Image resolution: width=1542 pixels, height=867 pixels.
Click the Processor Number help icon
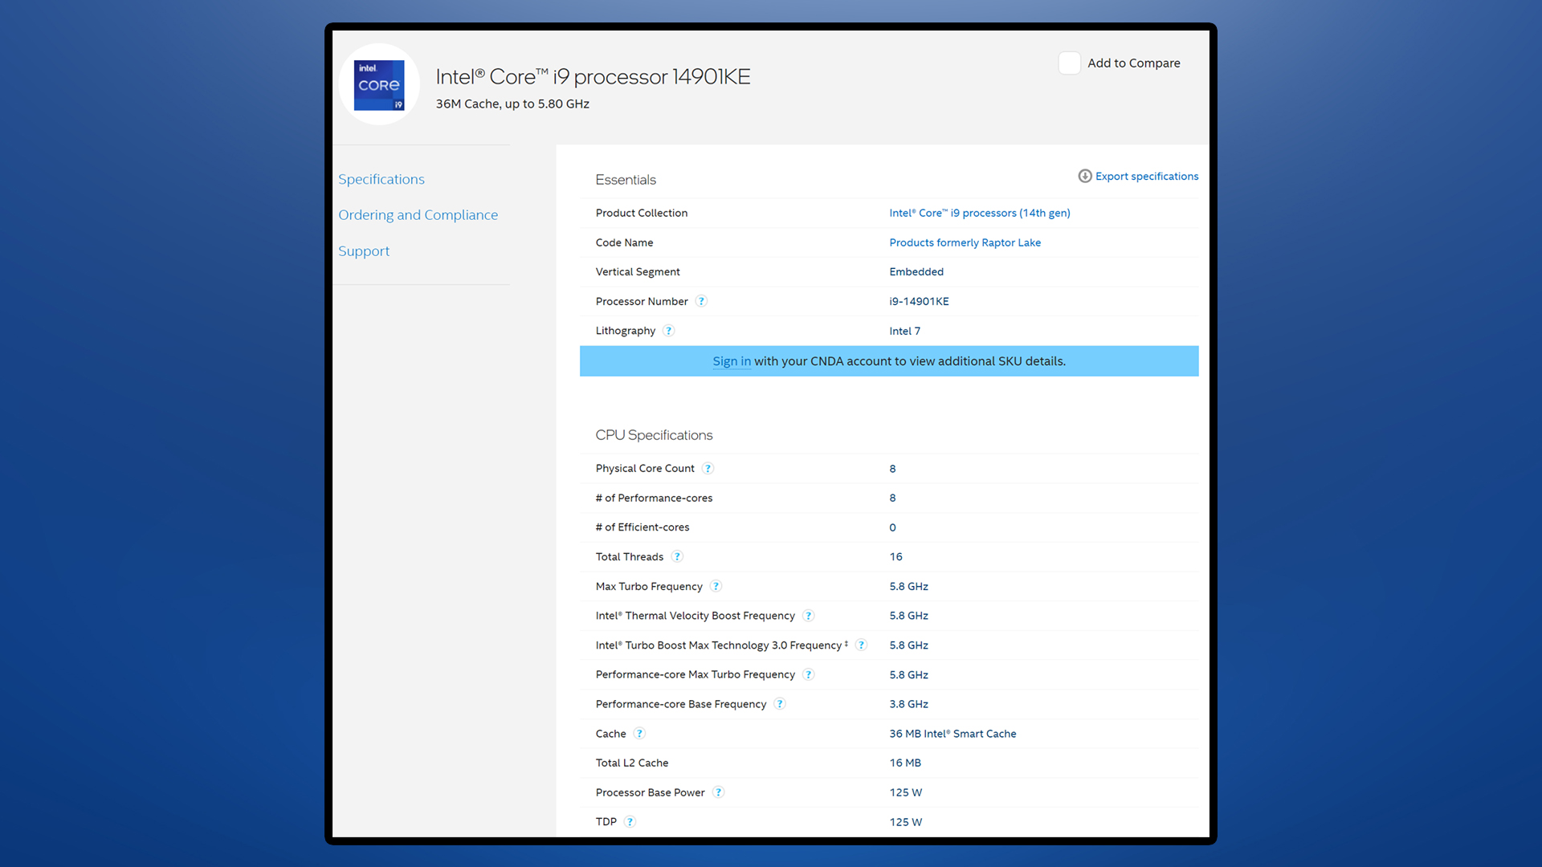pyautogui.click(x=700, y=301)
